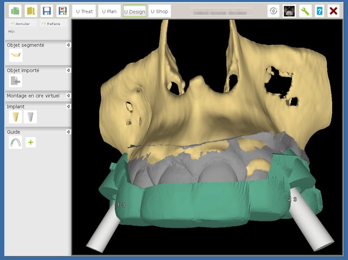Open settings with the green wrench icon
348x260 pixels.
pos(306,11)
